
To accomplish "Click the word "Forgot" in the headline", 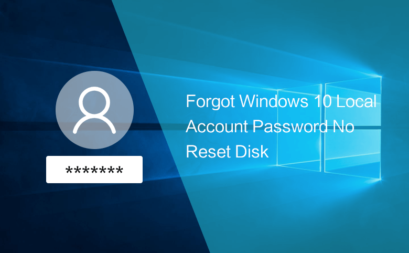I will (210, 102).
